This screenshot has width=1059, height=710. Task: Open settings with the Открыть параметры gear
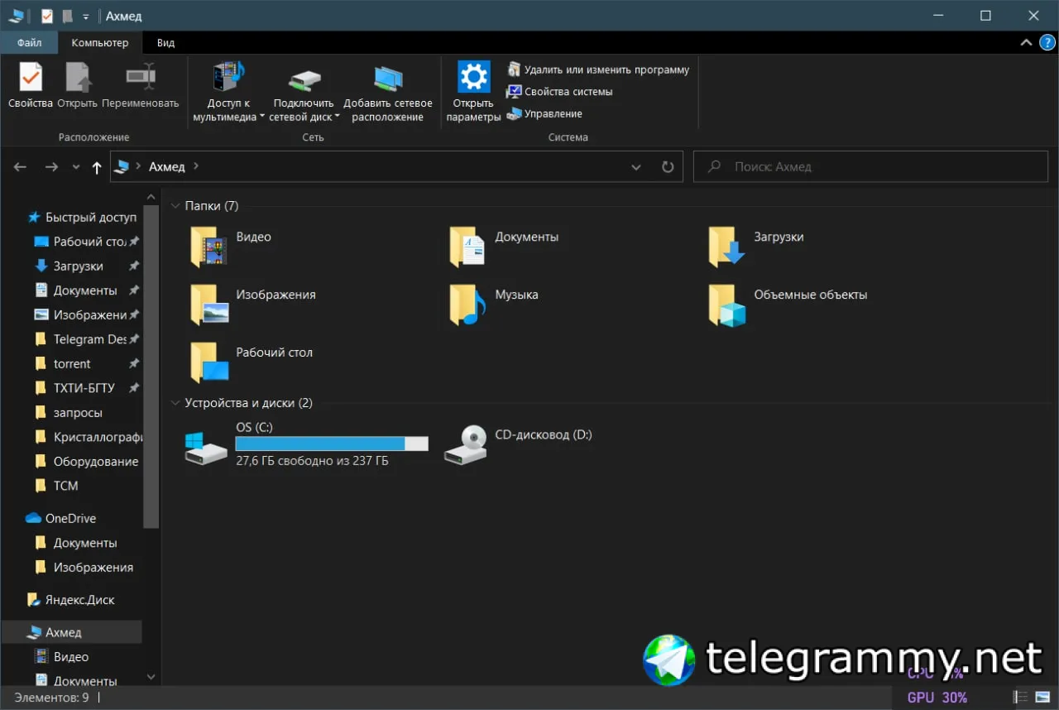(x=474, y=92)
